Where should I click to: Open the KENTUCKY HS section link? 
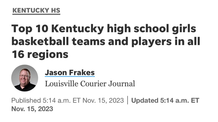click(36, 10)
